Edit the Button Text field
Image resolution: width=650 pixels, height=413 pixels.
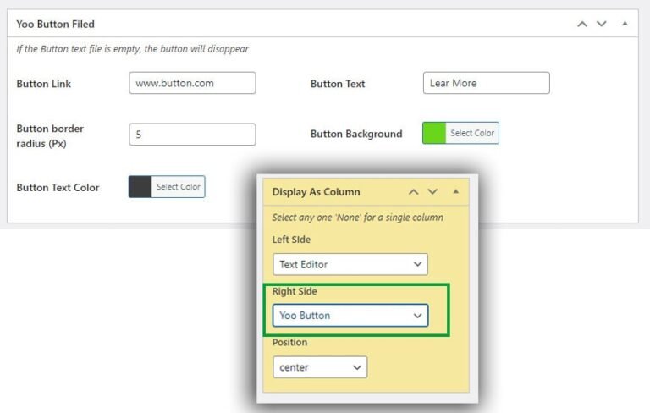487,83
